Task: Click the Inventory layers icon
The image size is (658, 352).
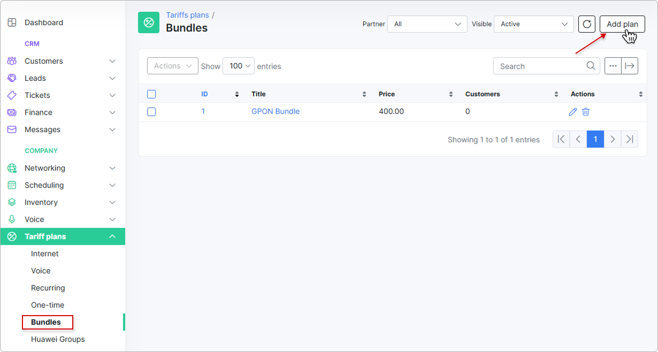Action: pos(12,202)
